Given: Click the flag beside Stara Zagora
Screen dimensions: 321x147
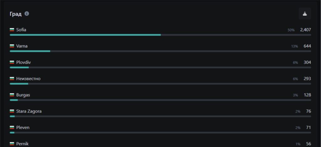Looking at the screenshot, I should (12, 111).
